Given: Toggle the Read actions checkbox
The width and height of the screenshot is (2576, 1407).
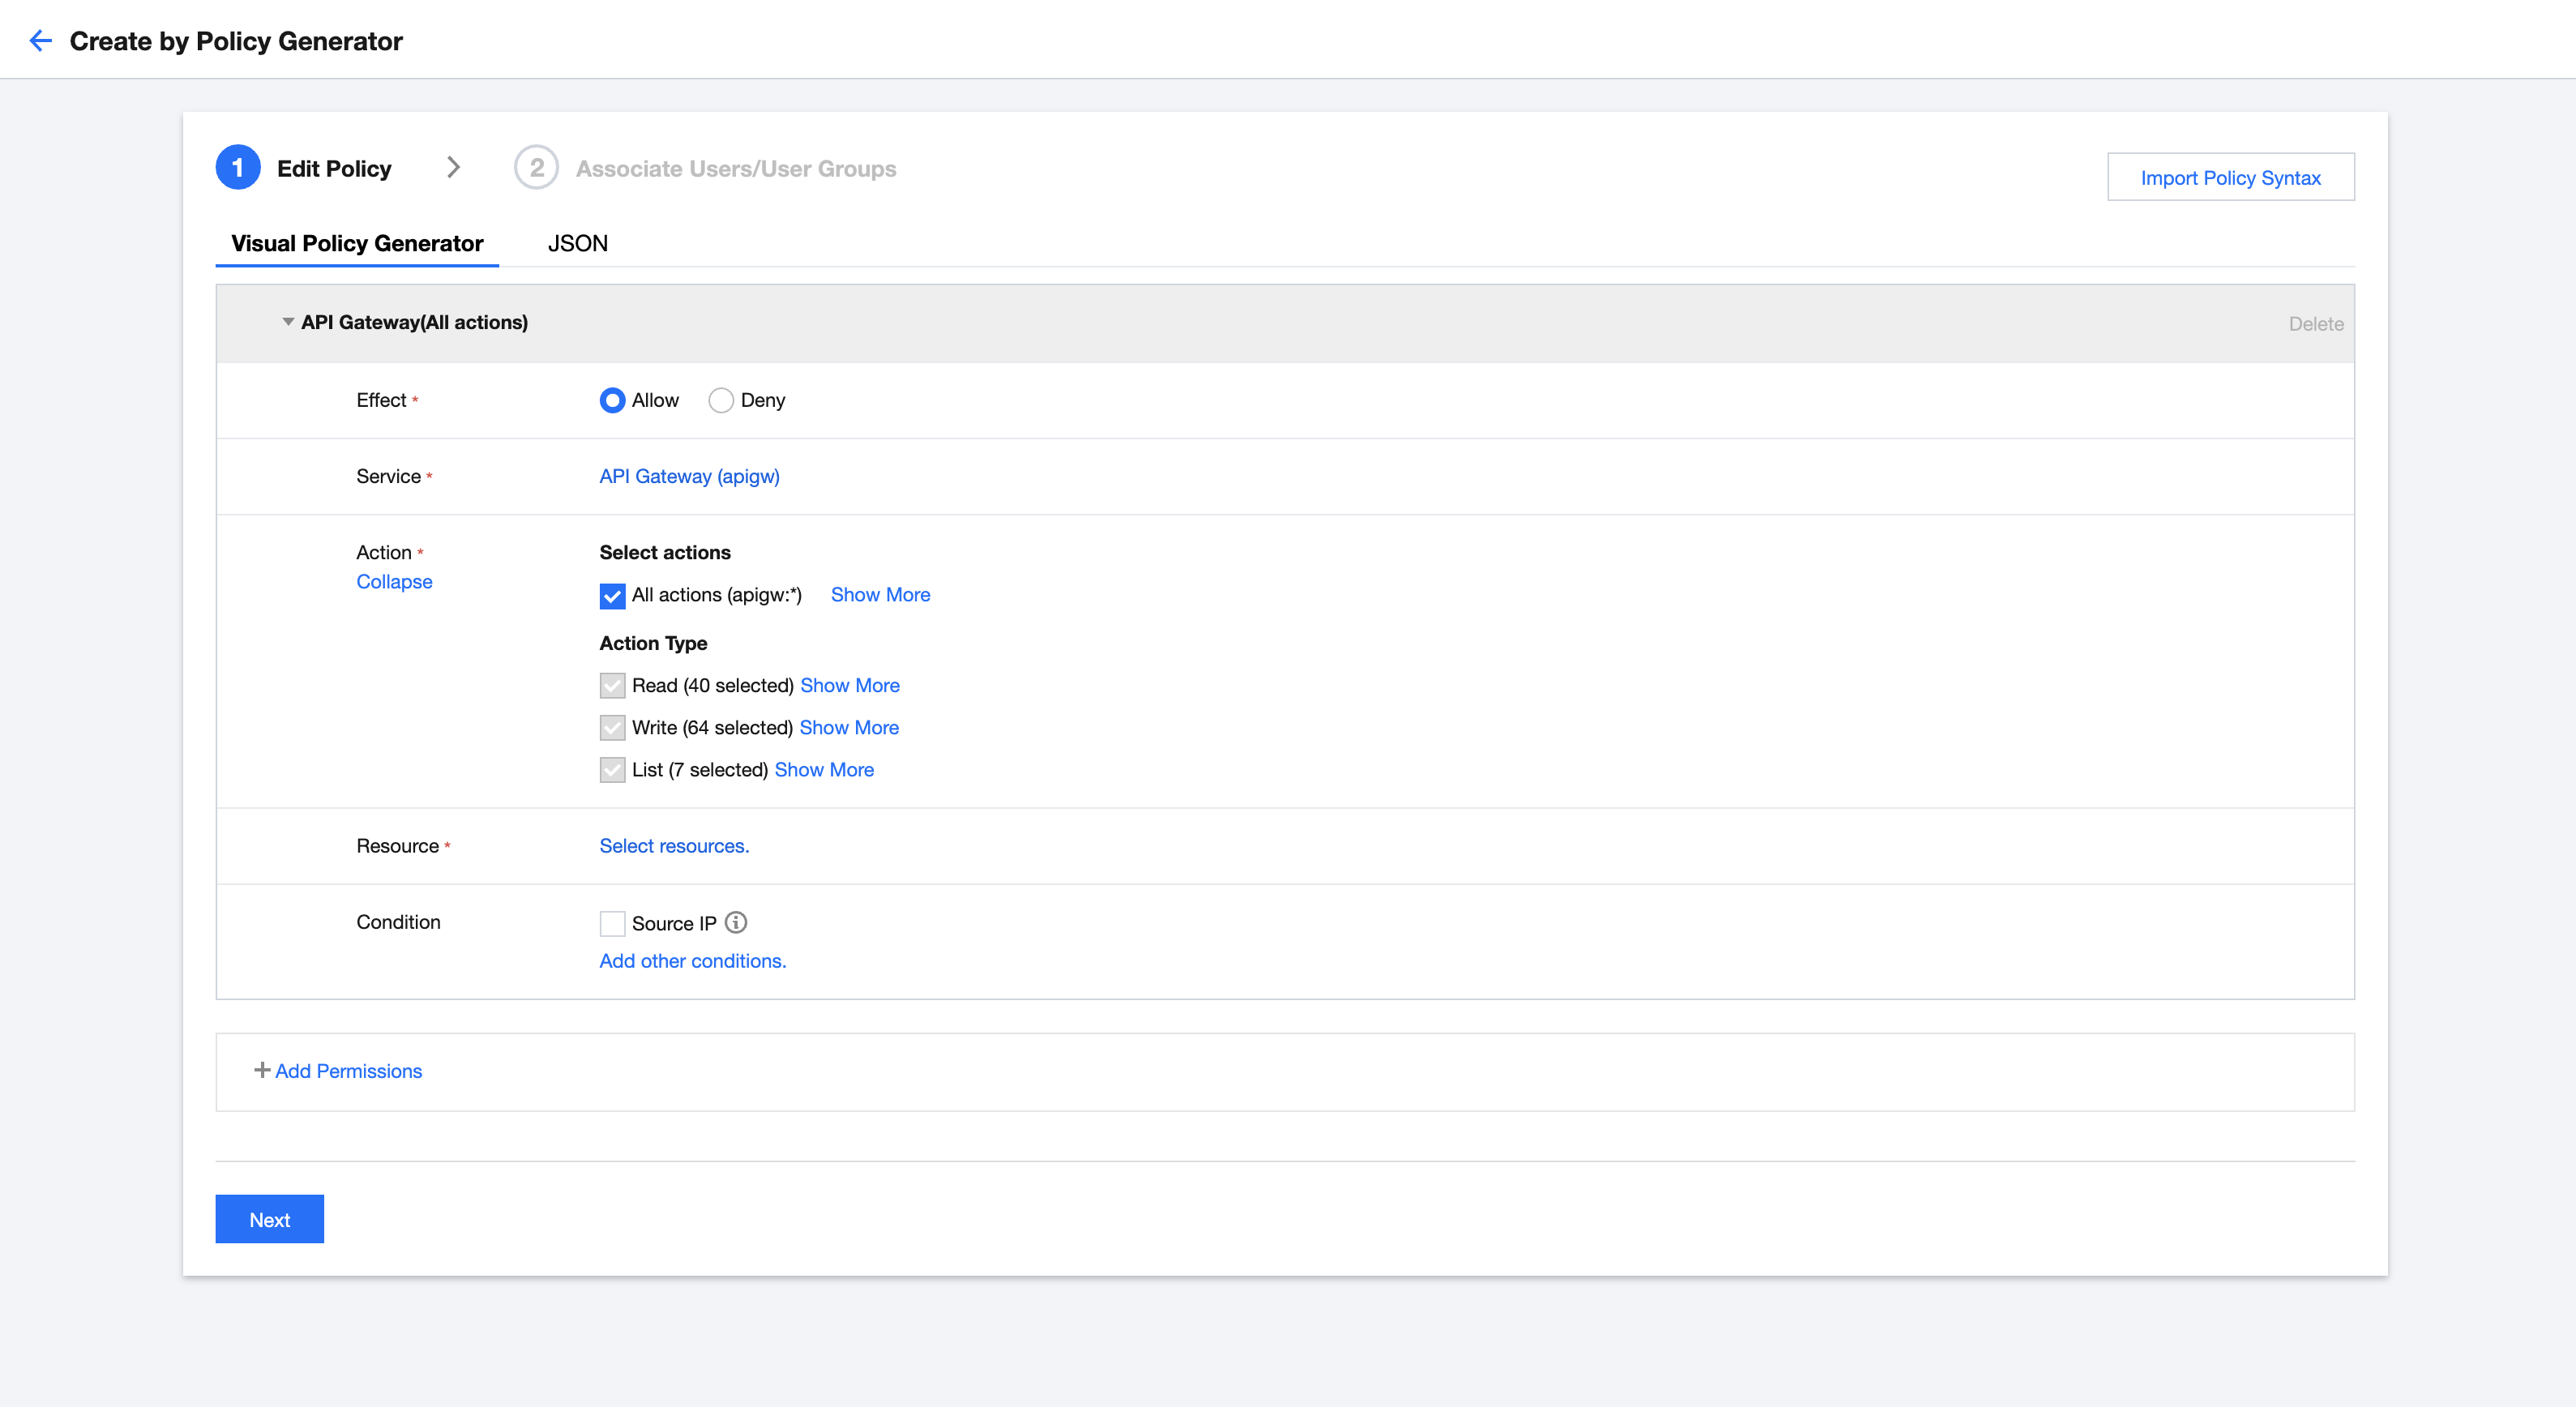Looking at the screenshot, I should 612,686.
